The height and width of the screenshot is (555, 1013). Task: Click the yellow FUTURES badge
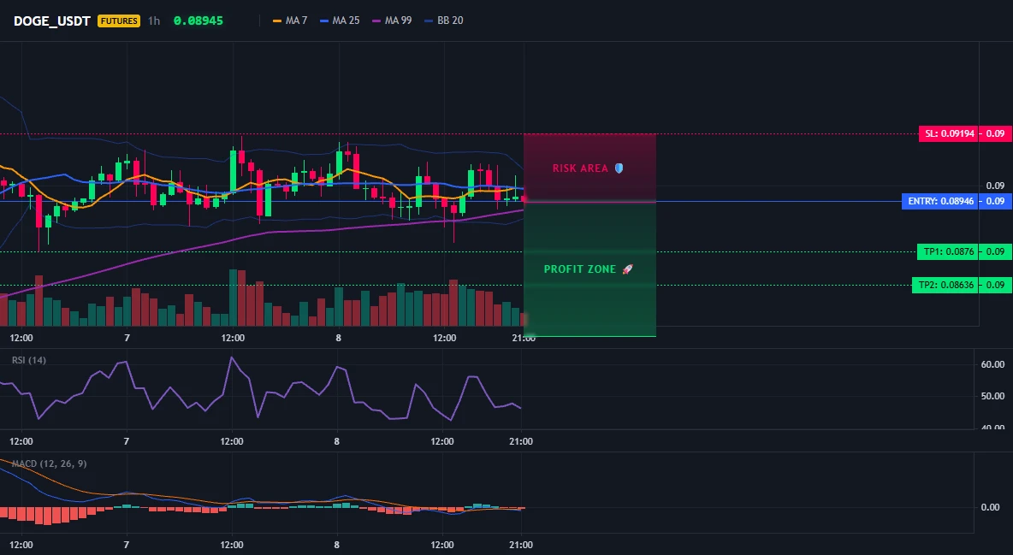click(x=119, y=21)
